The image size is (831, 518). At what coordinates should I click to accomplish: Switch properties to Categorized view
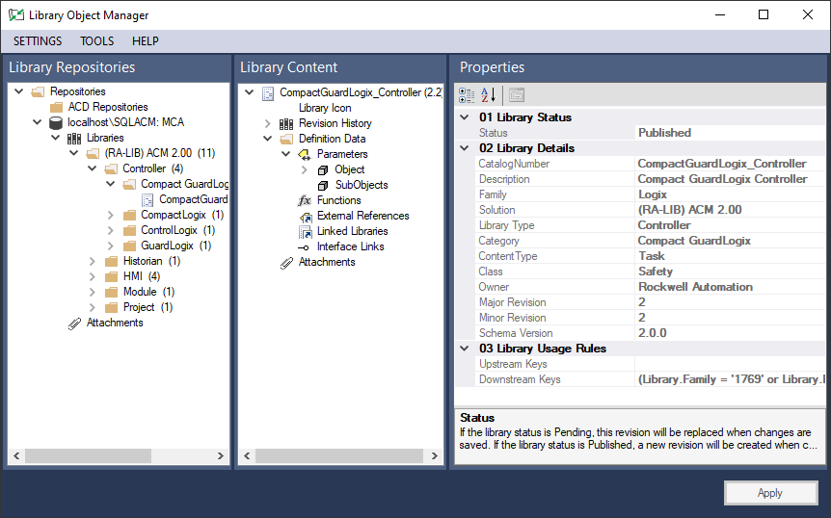click(467, 95)
